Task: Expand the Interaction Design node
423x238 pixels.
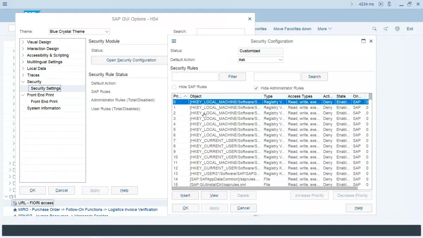Action: (x=23, y=49)
